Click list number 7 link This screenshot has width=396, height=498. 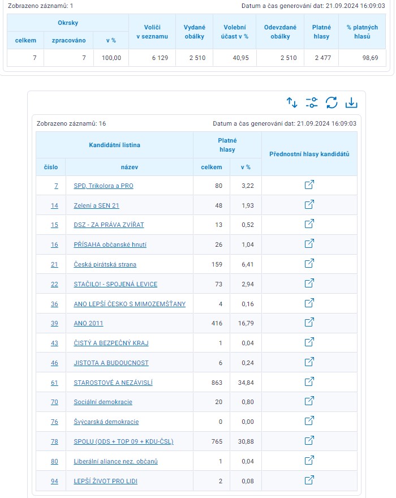[56, 186]
